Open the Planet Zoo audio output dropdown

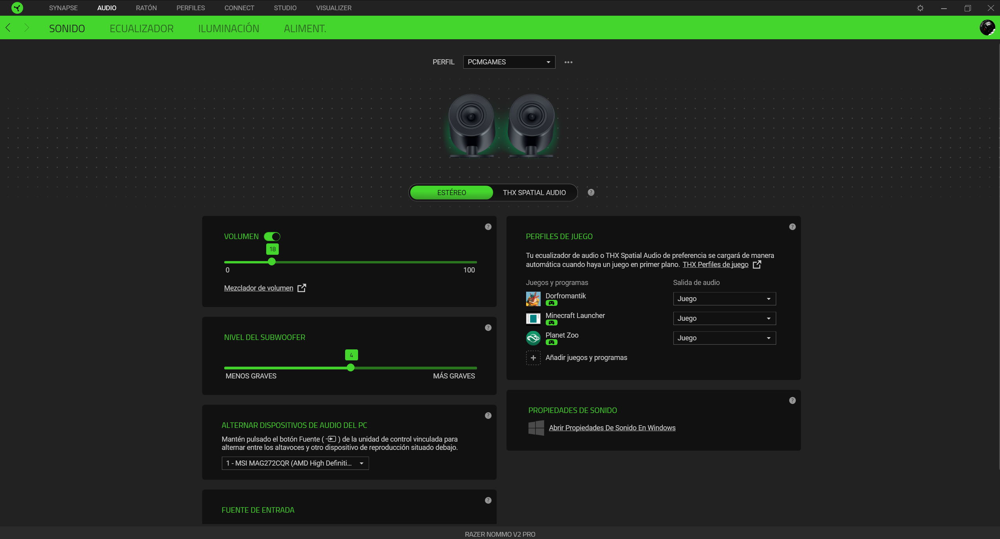pyautogui.click(x=724, y=338)
